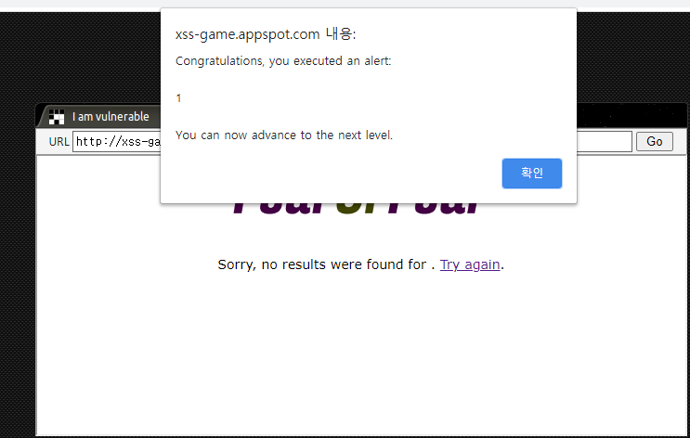The width and height of the screenshot is (690, 438).
Task: Click 'Congratulations, you executed an alert:' text
Action: (x=283, y=60)
